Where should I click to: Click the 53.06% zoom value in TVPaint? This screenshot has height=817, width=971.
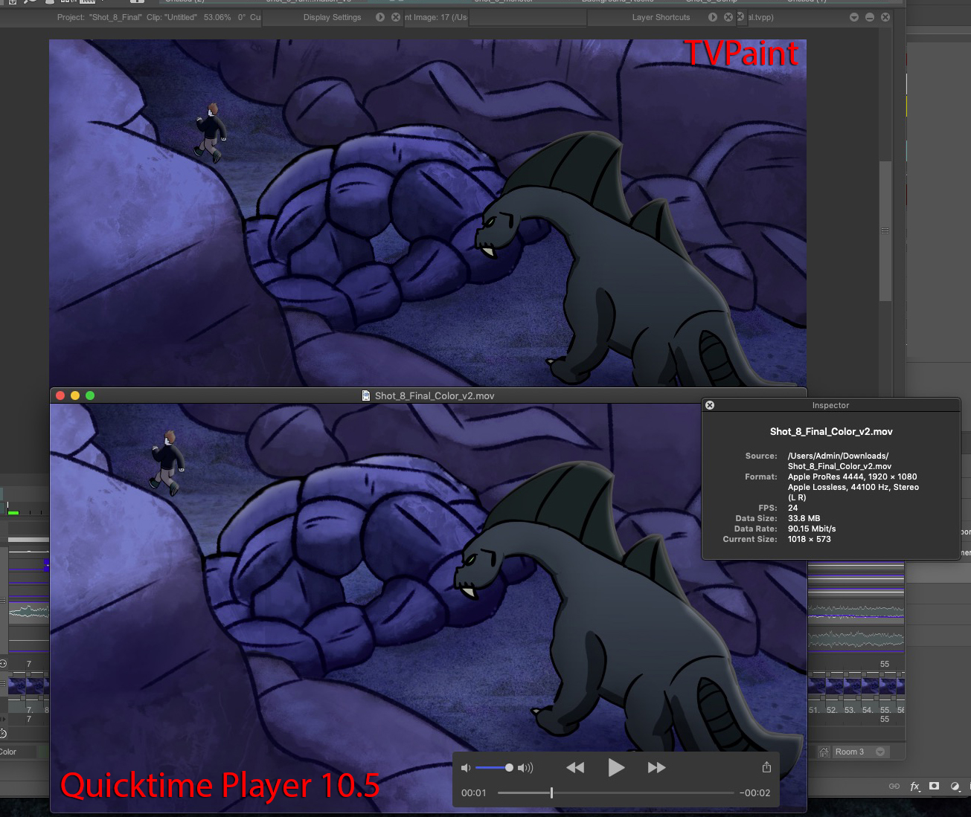tap(217, 17)
